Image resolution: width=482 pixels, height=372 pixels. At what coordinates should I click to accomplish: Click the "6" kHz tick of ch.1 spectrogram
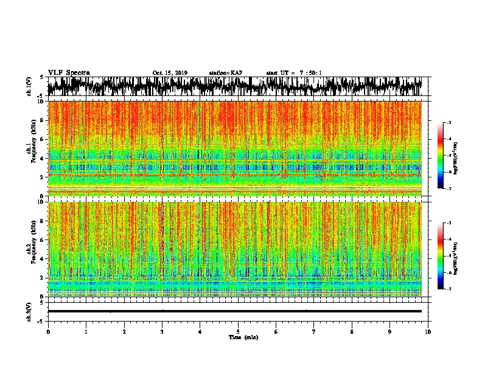42,139
